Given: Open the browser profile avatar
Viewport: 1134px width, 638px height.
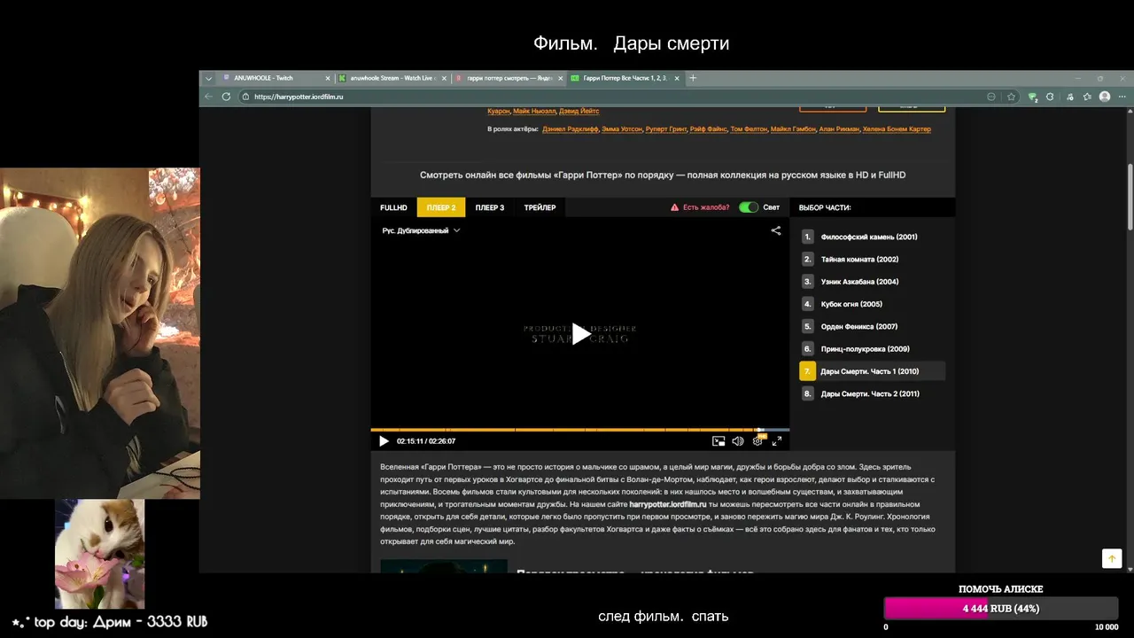Looking at the screenshot, I should [x=1105, y=97].
